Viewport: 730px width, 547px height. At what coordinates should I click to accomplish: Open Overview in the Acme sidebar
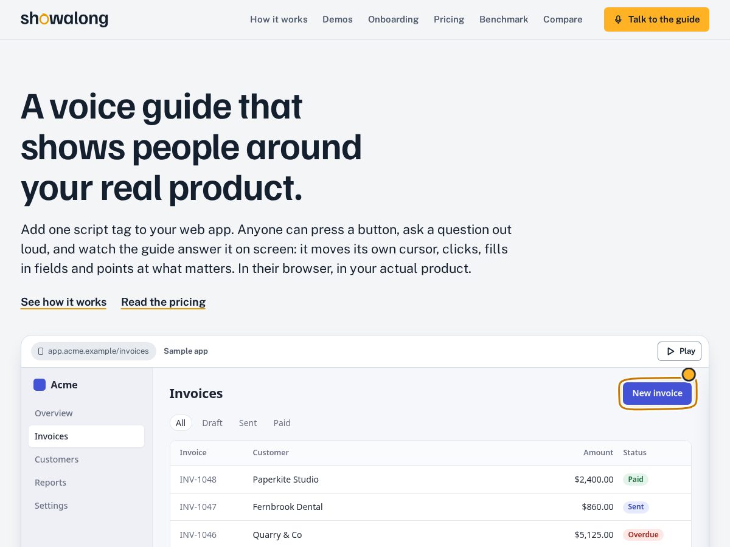[86, 413]
